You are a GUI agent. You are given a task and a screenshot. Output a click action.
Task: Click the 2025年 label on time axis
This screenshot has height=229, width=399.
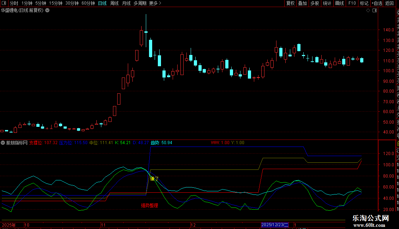(9, 225)
